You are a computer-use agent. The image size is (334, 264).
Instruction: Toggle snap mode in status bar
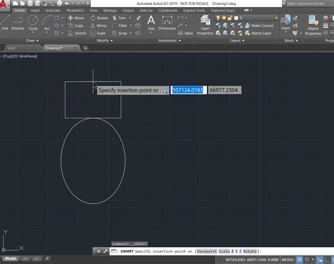pyautogui.click(x=307, y=260)
